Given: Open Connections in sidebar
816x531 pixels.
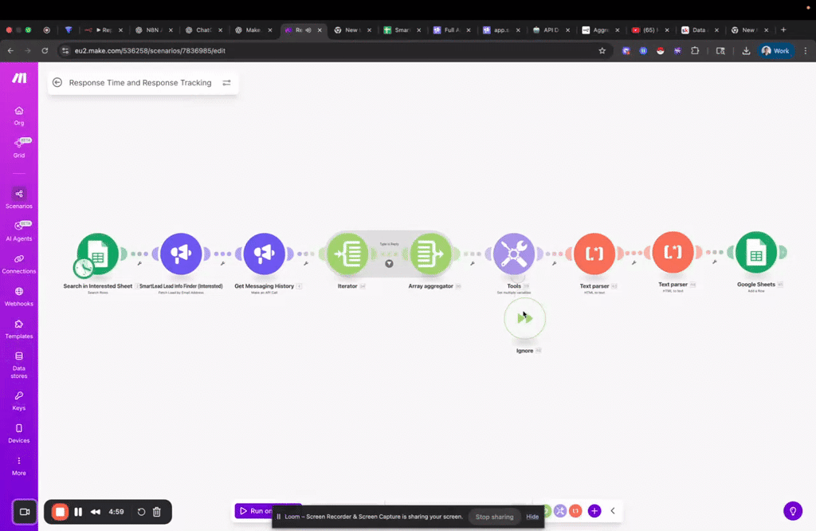Looking at the screenshot, I should [x=19, y=264].
